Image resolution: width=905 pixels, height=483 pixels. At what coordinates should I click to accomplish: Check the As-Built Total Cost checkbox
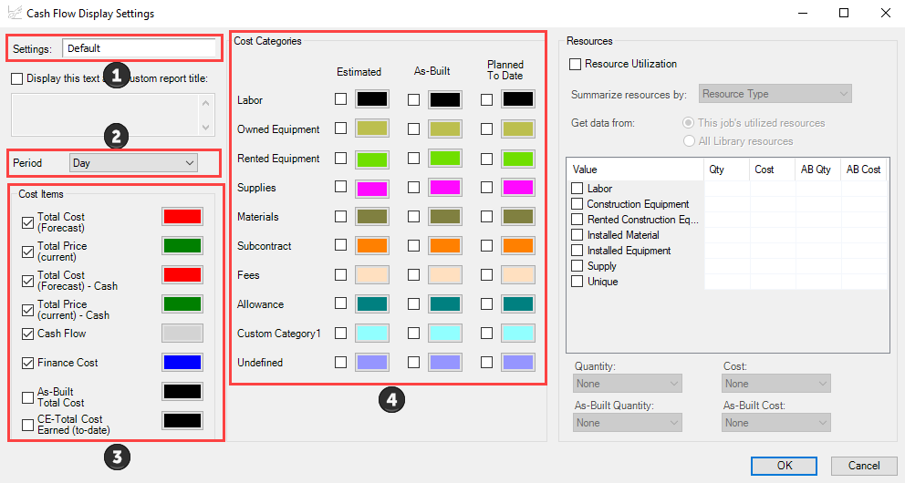pyautogui.click(x=27, y=397)
